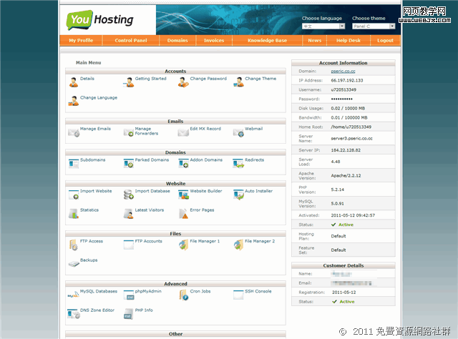Open the Manage Forwarders icon
Viewport: 458px width, 339px height.
(x=129, y=132)
